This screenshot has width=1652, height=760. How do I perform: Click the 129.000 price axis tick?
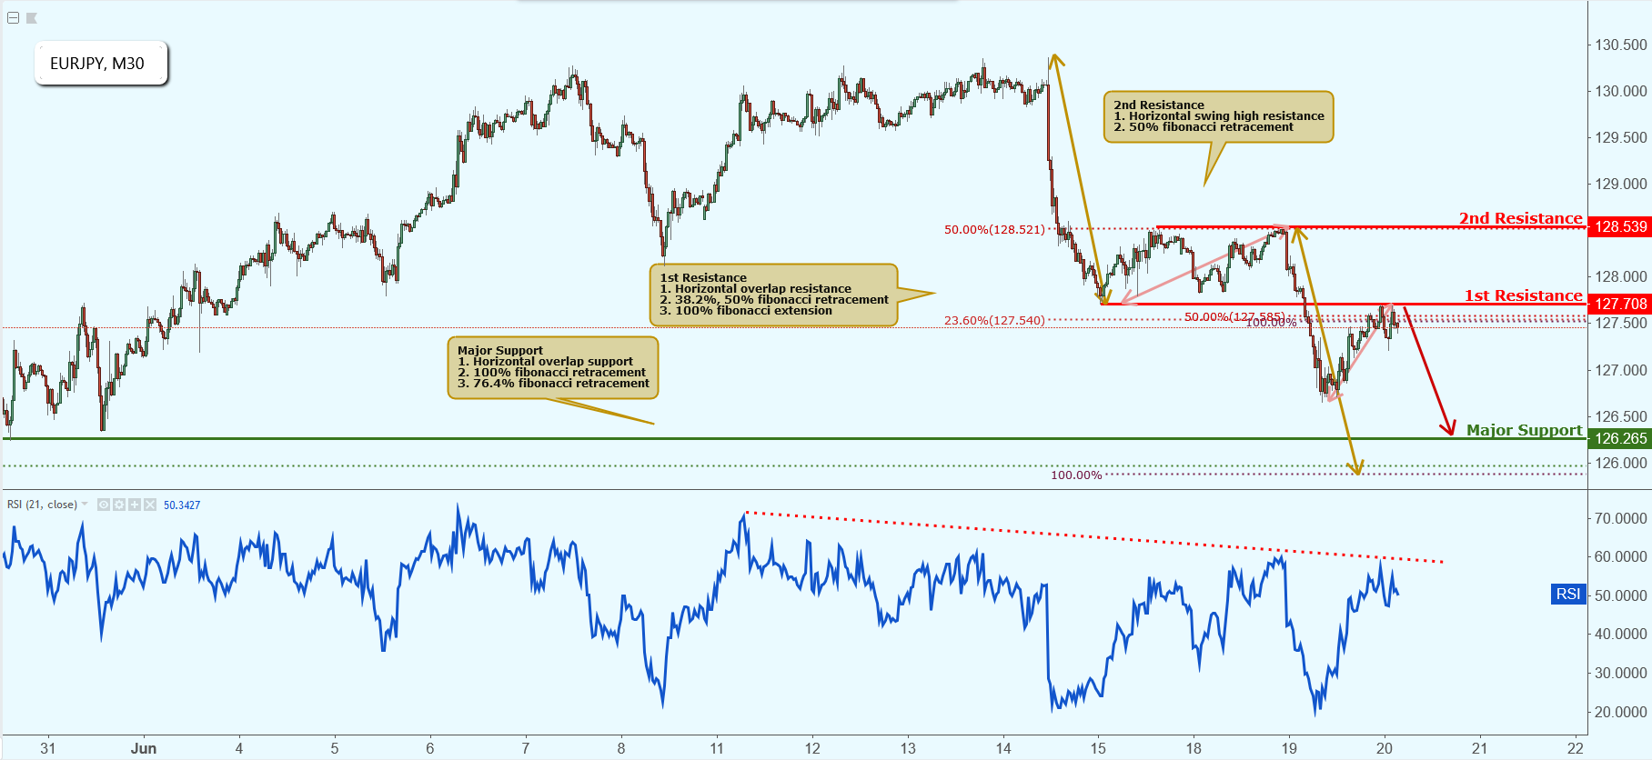click(x=1621, y=184)
